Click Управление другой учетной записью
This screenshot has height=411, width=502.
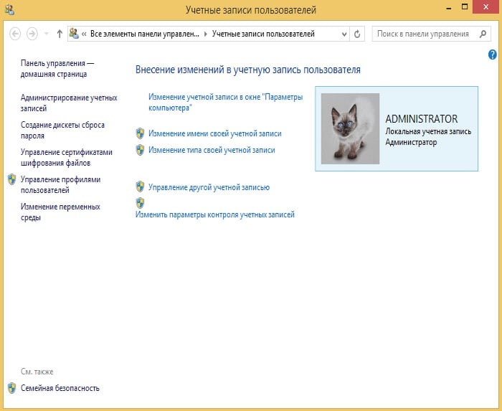pos(209,187)
